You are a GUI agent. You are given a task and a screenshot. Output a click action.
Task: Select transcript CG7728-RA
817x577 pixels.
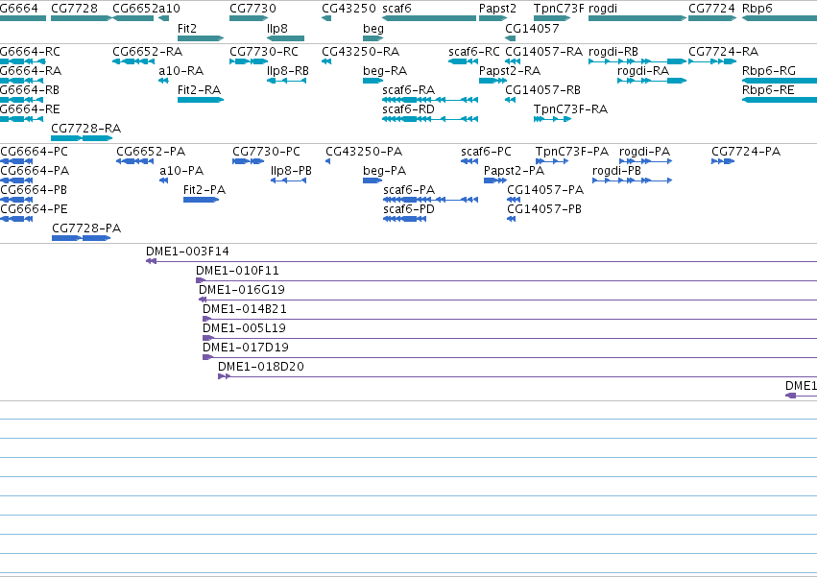coord(82,138)
